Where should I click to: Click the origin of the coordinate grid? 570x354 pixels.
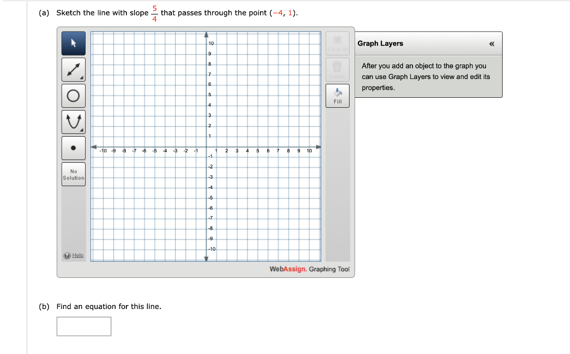(205, 147)
